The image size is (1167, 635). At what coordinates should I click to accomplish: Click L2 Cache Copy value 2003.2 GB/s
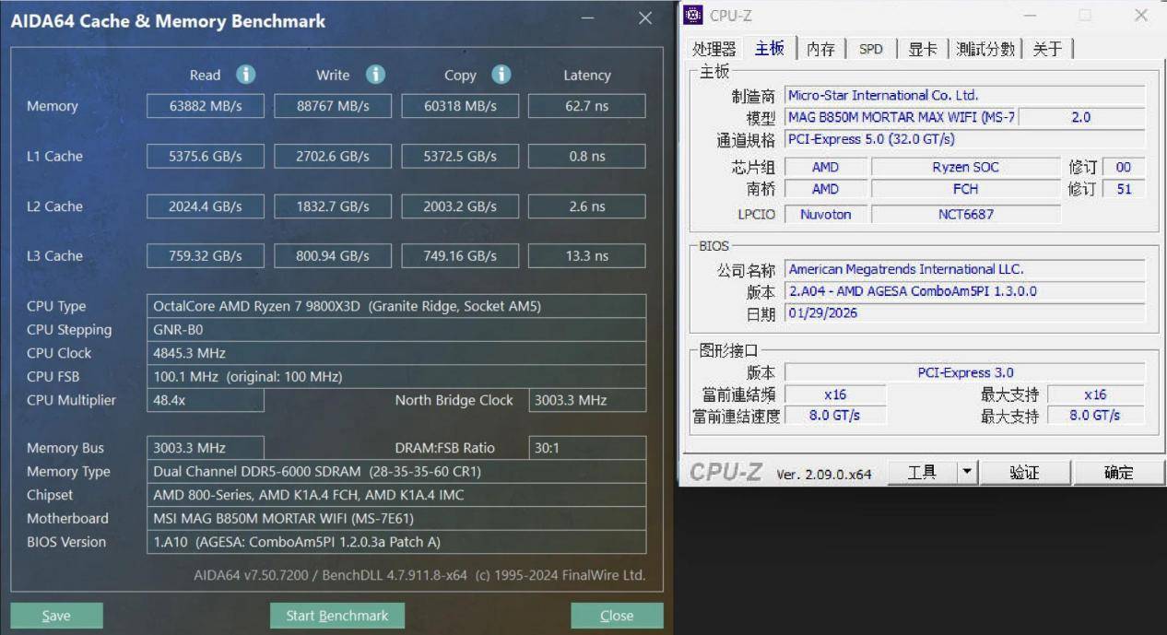point(460,206)
